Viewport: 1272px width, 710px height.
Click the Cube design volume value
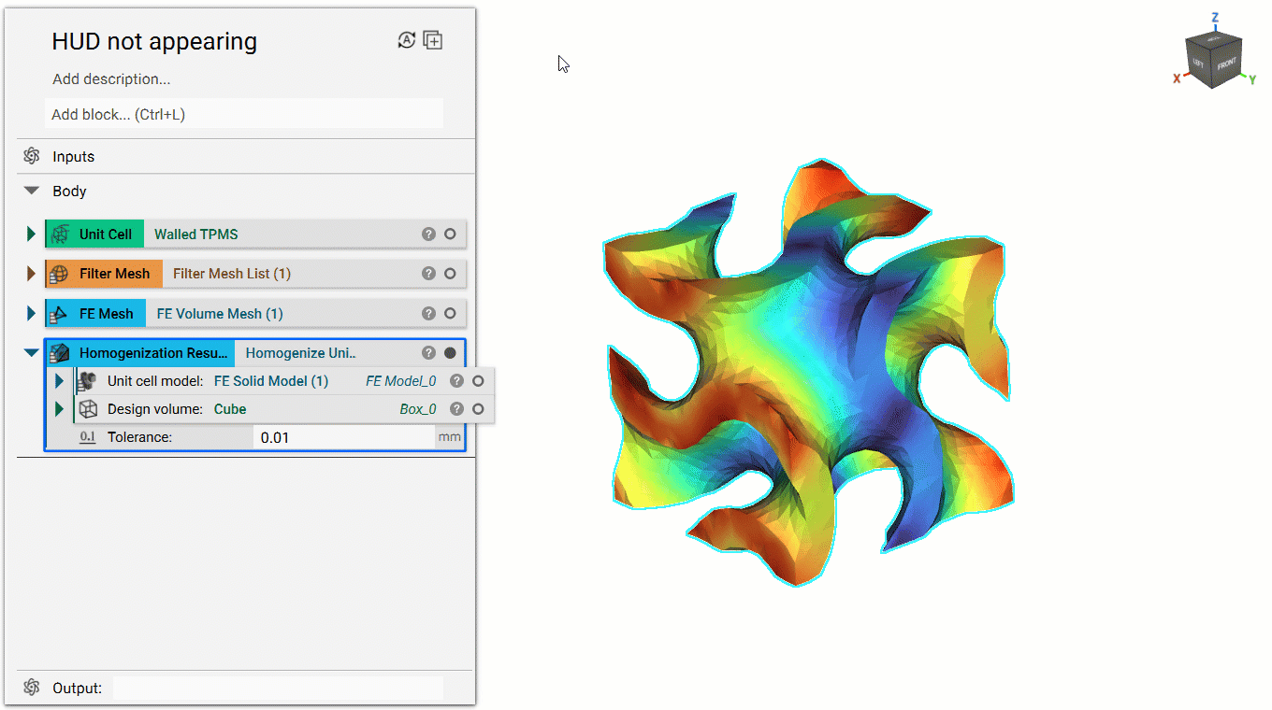230,409
